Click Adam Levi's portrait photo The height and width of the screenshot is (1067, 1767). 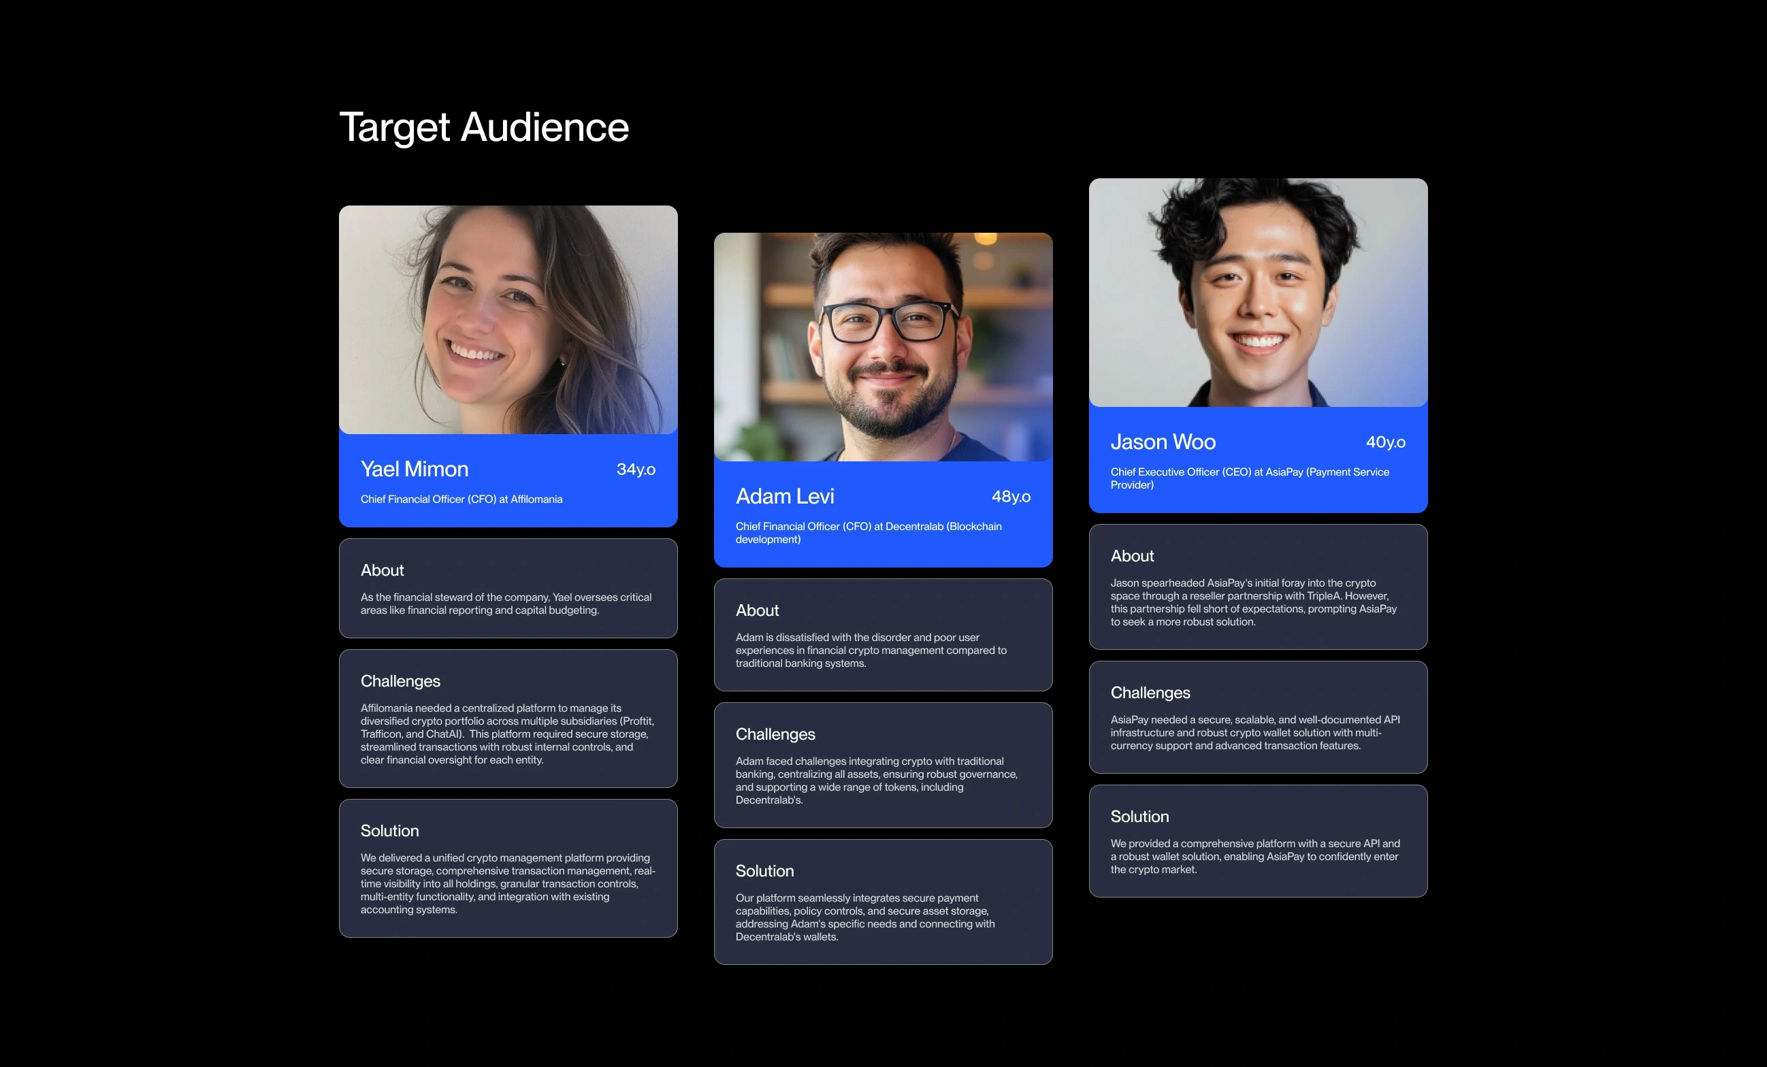coord(883,347)
